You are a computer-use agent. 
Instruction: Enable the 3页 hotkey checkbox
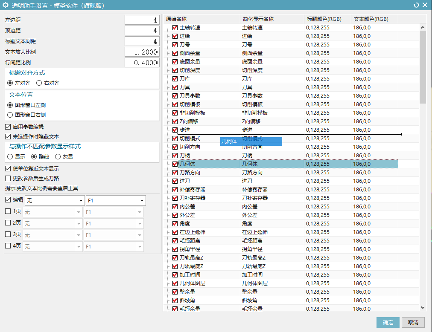point(8,234)
